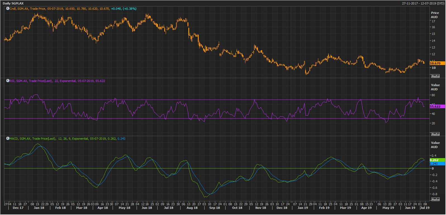Click Auto scale button in RSI panel

[x=435, y=134]
